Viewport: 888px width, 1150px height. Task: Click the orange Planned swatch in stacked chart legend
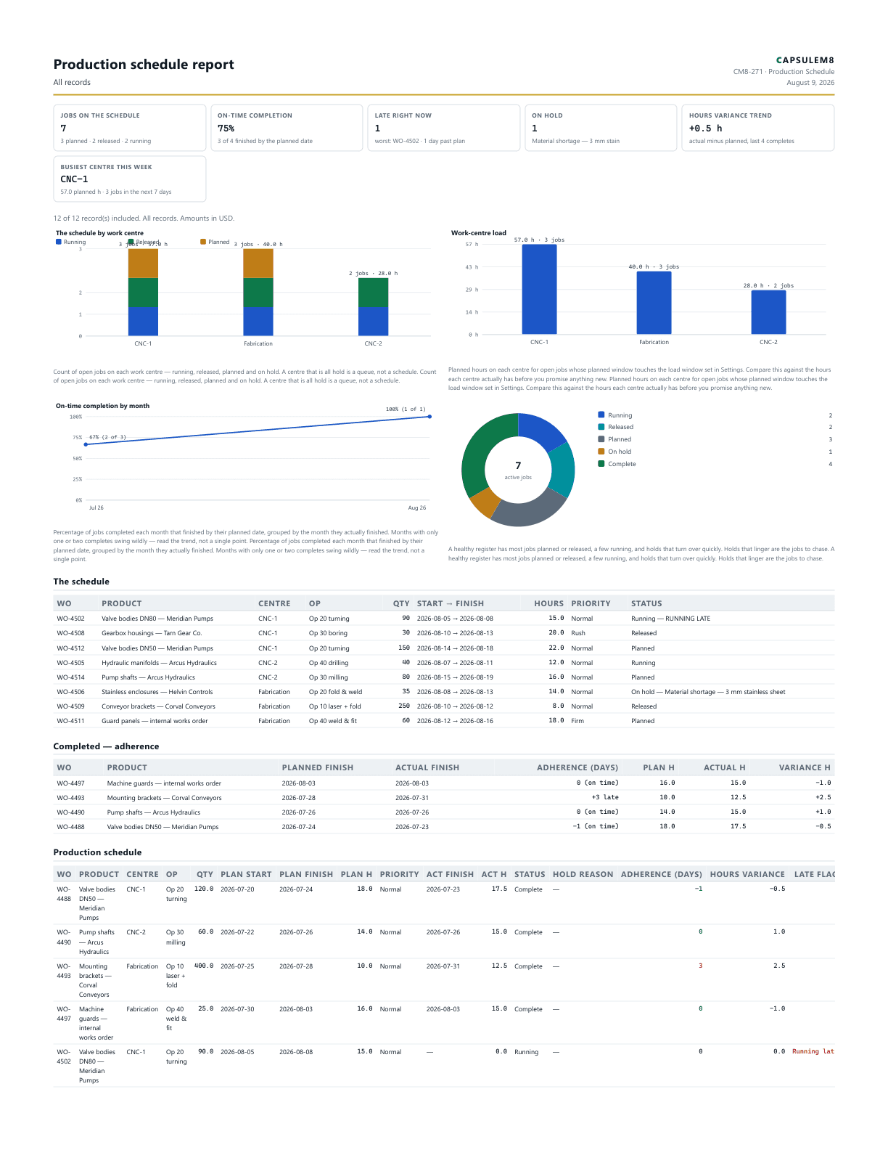(203, 242)
